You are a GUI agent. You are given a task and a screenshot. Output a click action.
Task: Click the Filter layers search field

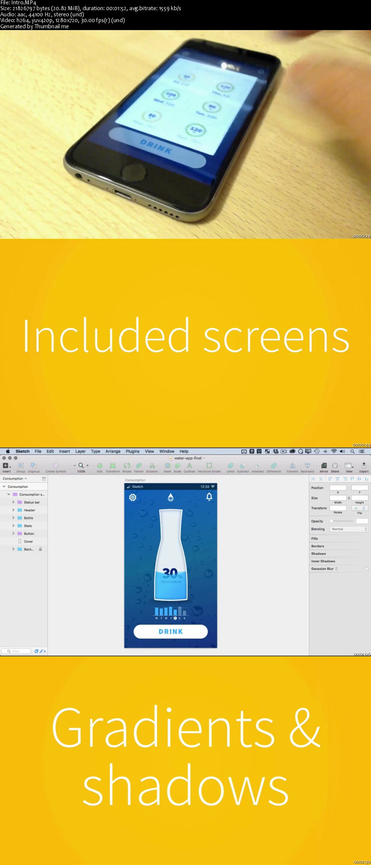point(16,651)
